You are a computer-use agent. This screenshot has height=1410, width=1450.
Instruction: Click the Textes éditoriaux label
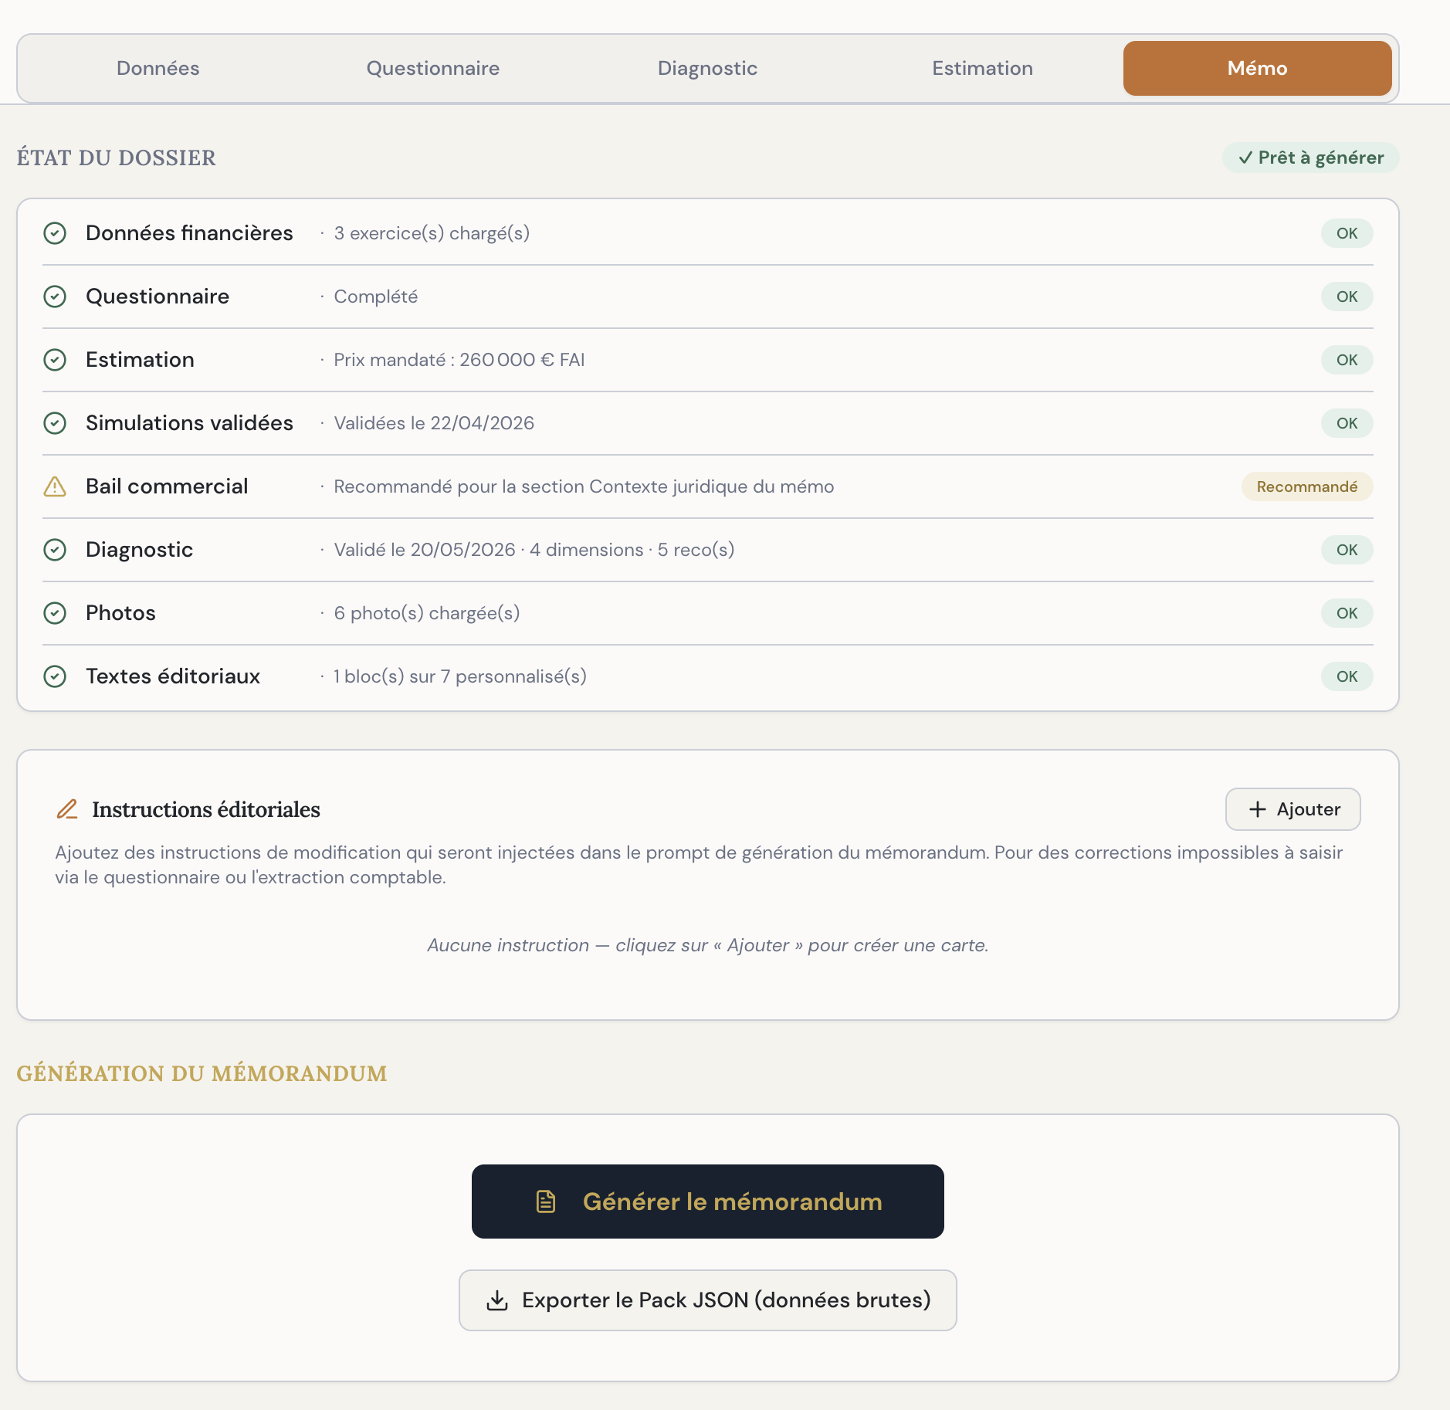(173, 676)
